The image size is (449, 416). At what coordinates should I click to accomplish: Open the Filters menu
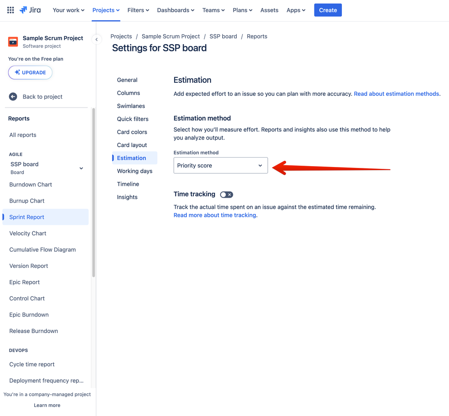(x=138, y=10)
